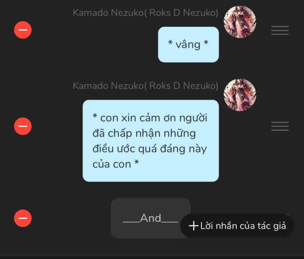This screenshot has height=259, width=304.
Task: Open the "con xin cảm ơn người" bubble
Action: point(150,141)
